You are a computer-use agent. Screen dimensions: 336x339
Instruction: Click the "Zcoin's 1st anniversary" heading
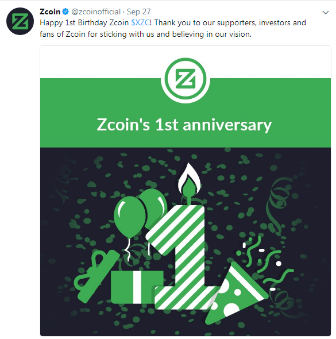click(184, 125)
